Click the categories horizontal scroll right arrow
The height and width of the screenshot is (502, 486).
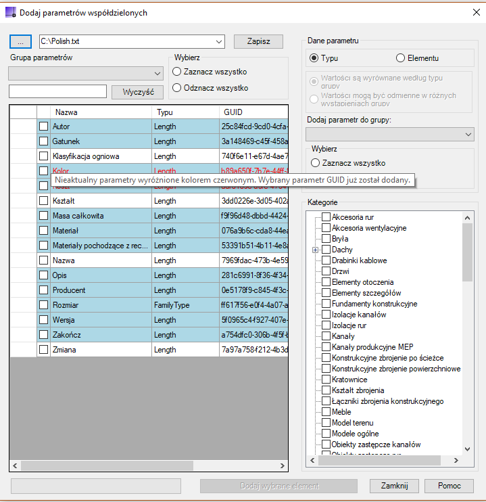point(456,460)
